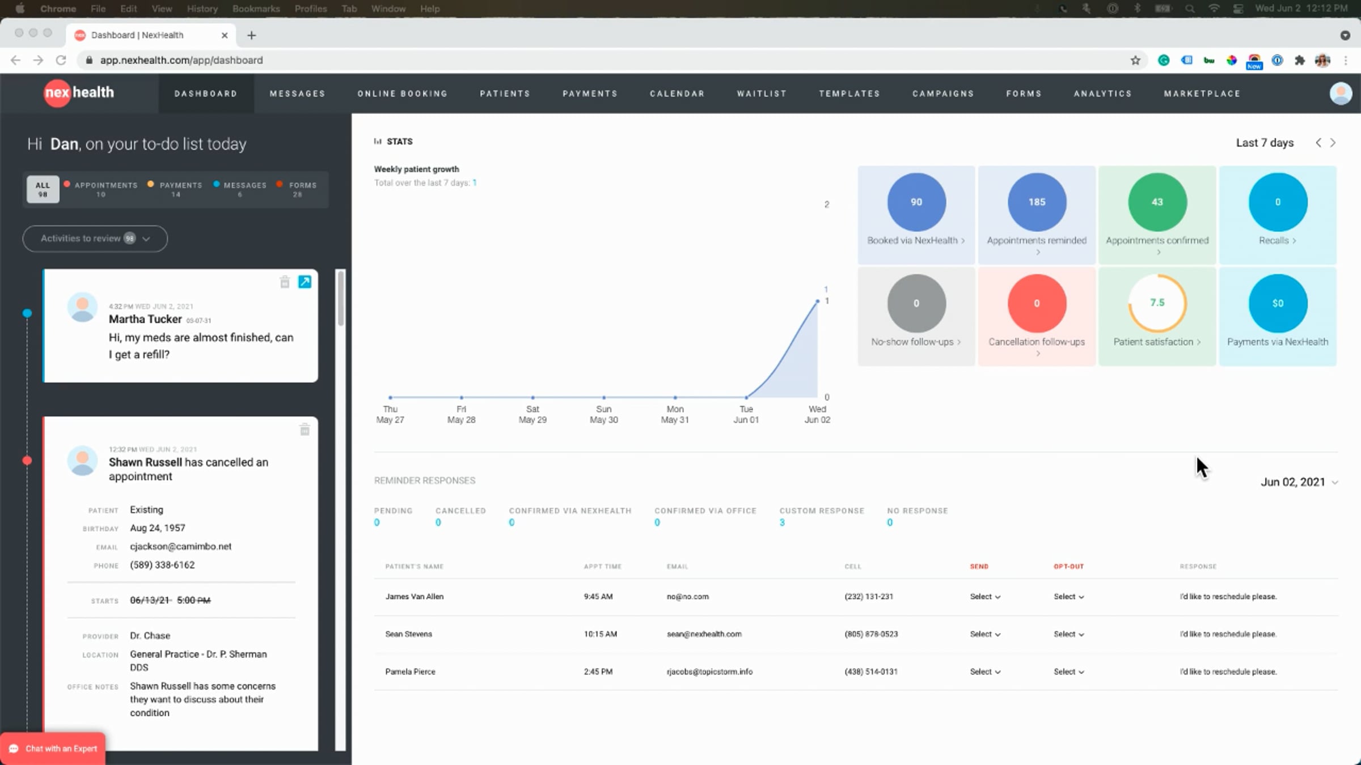Open Martha Tucker's message with the arrow icon
This screenshot has height=765, width=1361.
coord(305,282)
